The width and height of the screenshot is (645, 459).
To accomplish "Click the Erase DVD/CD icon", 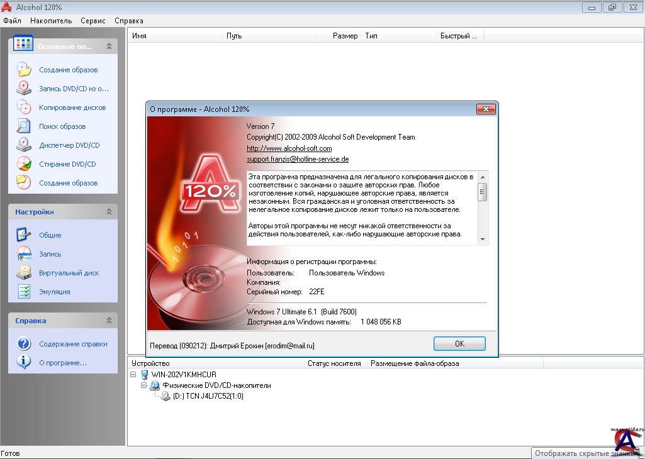I will pyautogui.click(x=23, y=164).
